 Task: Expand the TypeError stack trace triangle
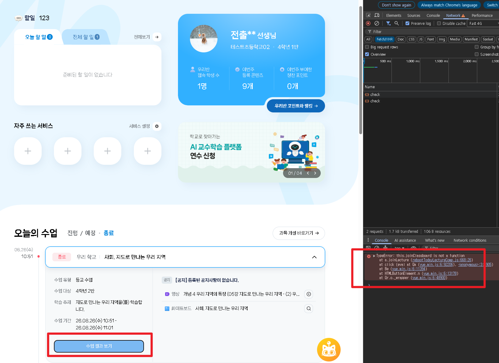coord(374,256)
